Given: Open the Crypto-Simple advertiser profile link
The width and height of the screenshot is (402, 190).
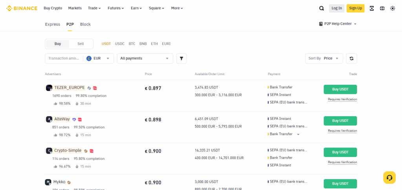Looking at the screenshot, I should coord(68,150).
